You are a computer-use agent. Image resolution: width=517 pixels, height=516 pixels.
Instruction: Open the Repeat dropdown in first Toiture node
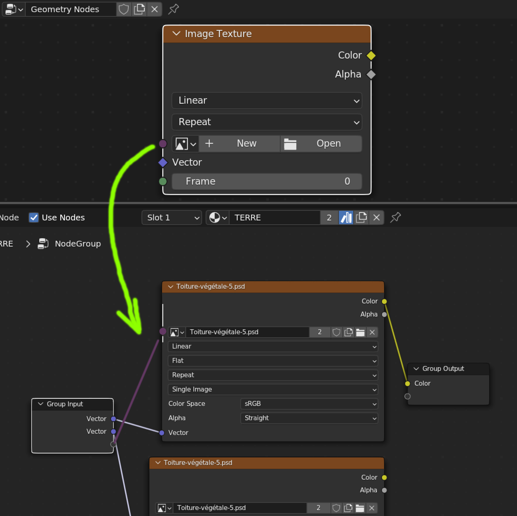273,375
